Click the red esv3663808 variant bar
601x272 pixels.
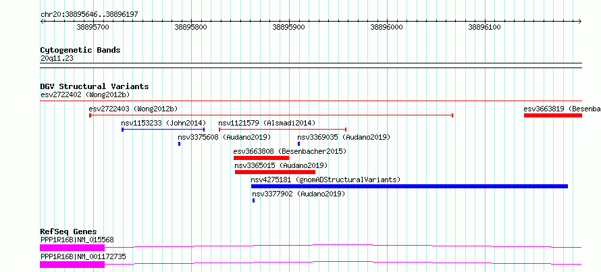(261, 158)
